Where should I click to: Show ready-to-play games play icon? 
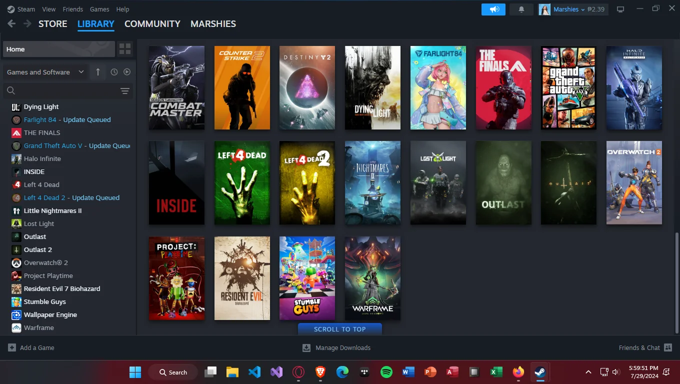pos(127,72)
